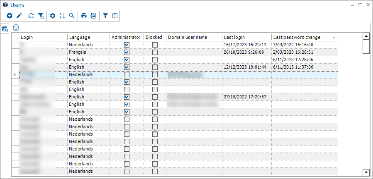Click the Blocked column header
Screen dimensions: 373x179
point(155,37)
